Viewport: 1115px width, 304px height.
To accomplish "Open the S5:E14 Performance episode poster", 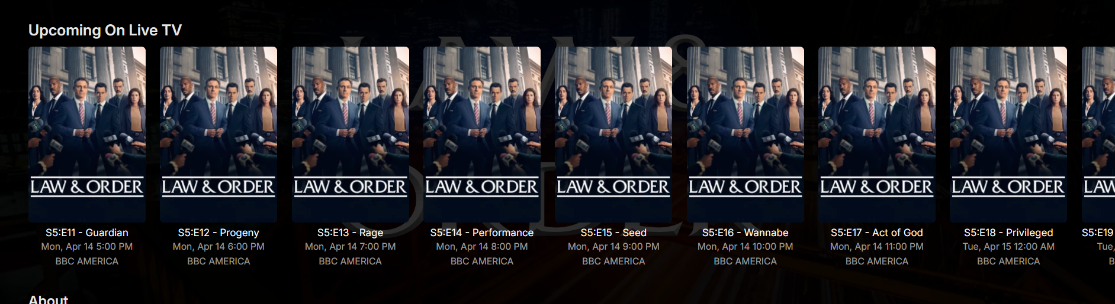I will tap(482, 135).
